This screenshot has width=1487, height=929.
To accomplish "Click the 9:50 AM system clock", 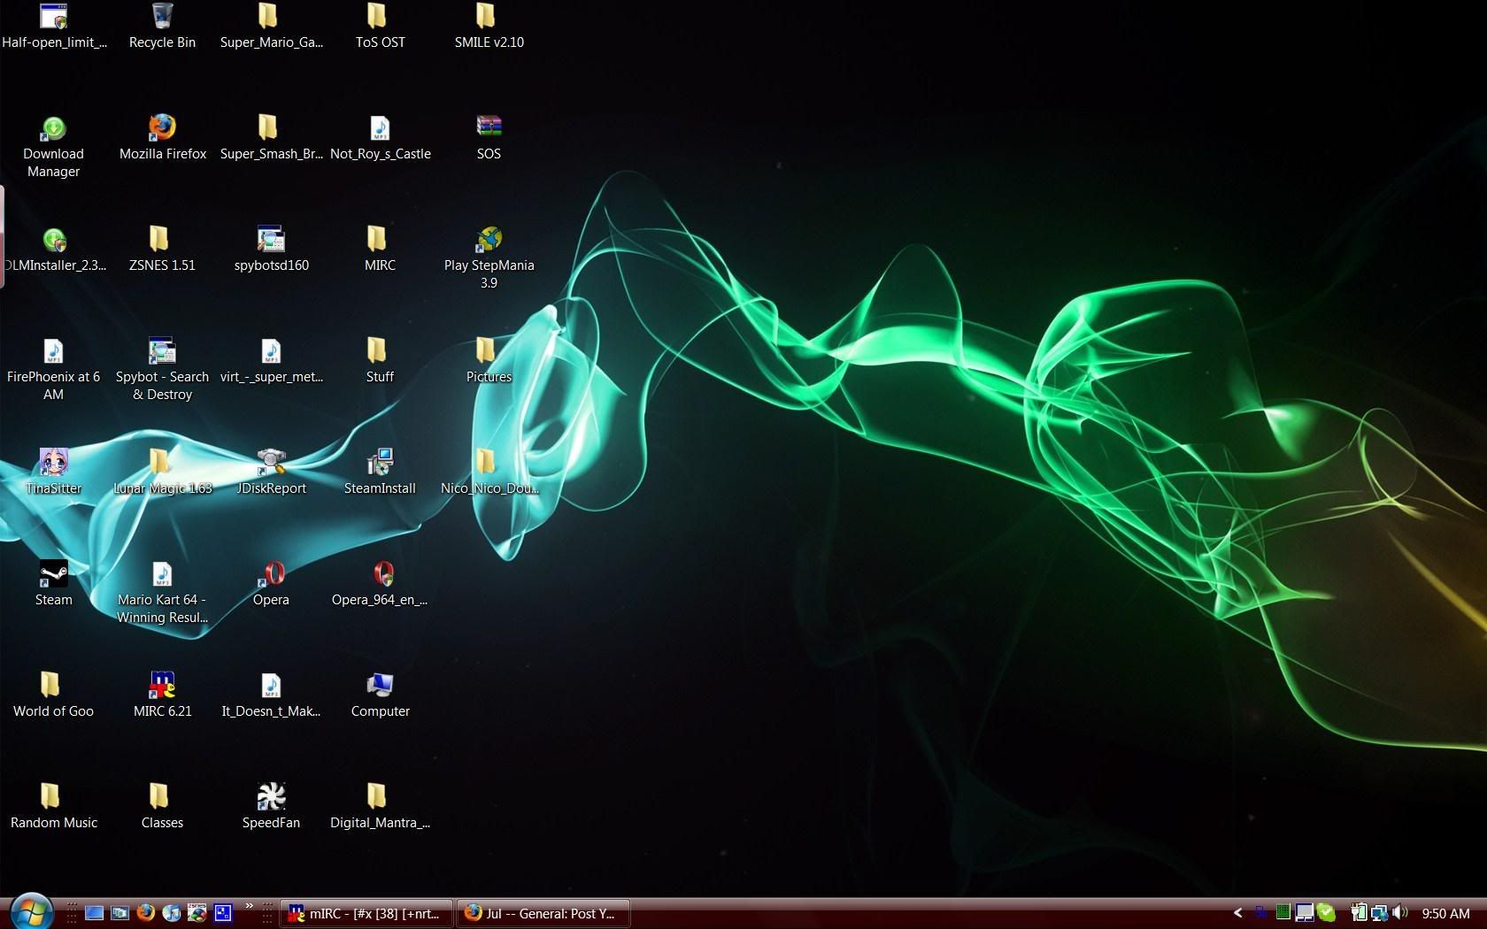I will click(1445, 913).
